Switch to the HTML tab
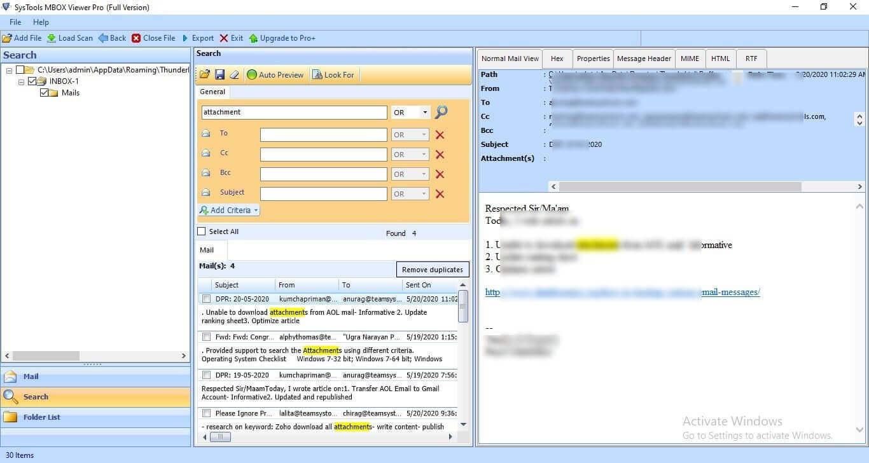Image resolution: width=869 pixels, height=463 pixels. [x=720, y=59]
